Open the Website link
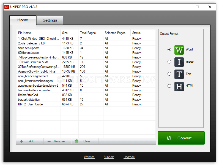 (89, 157)
